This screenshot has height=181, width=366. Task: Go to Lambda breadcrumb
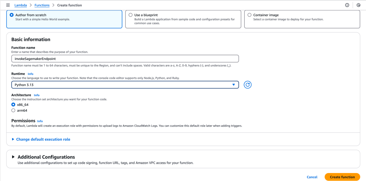click(x=20, y=5)
